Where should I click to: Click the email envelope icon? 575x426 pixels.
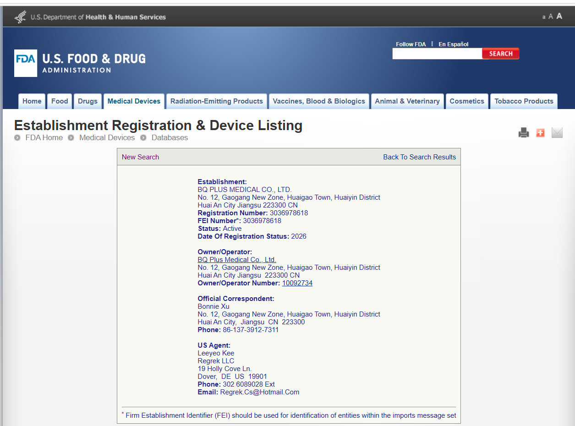pos(557,133)
